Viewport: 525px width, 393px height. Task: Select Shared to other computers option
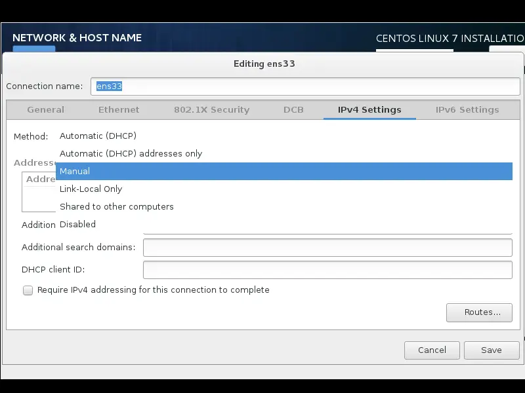point(284,206)
